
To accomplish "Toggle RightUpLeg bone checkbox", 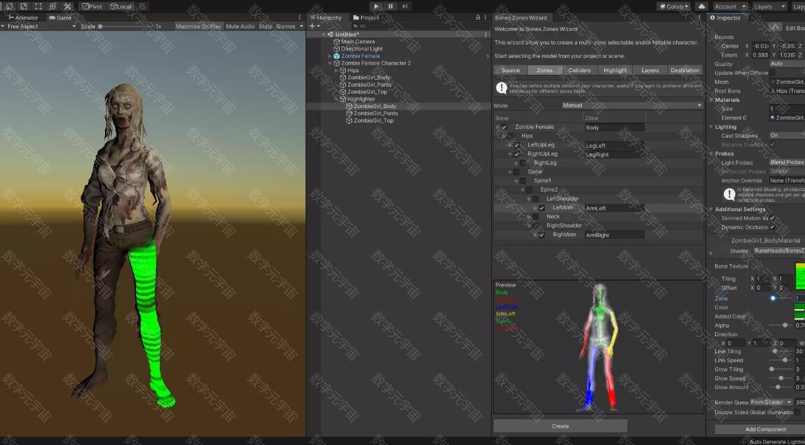I will pyautogui.click(x=516, y=154).
